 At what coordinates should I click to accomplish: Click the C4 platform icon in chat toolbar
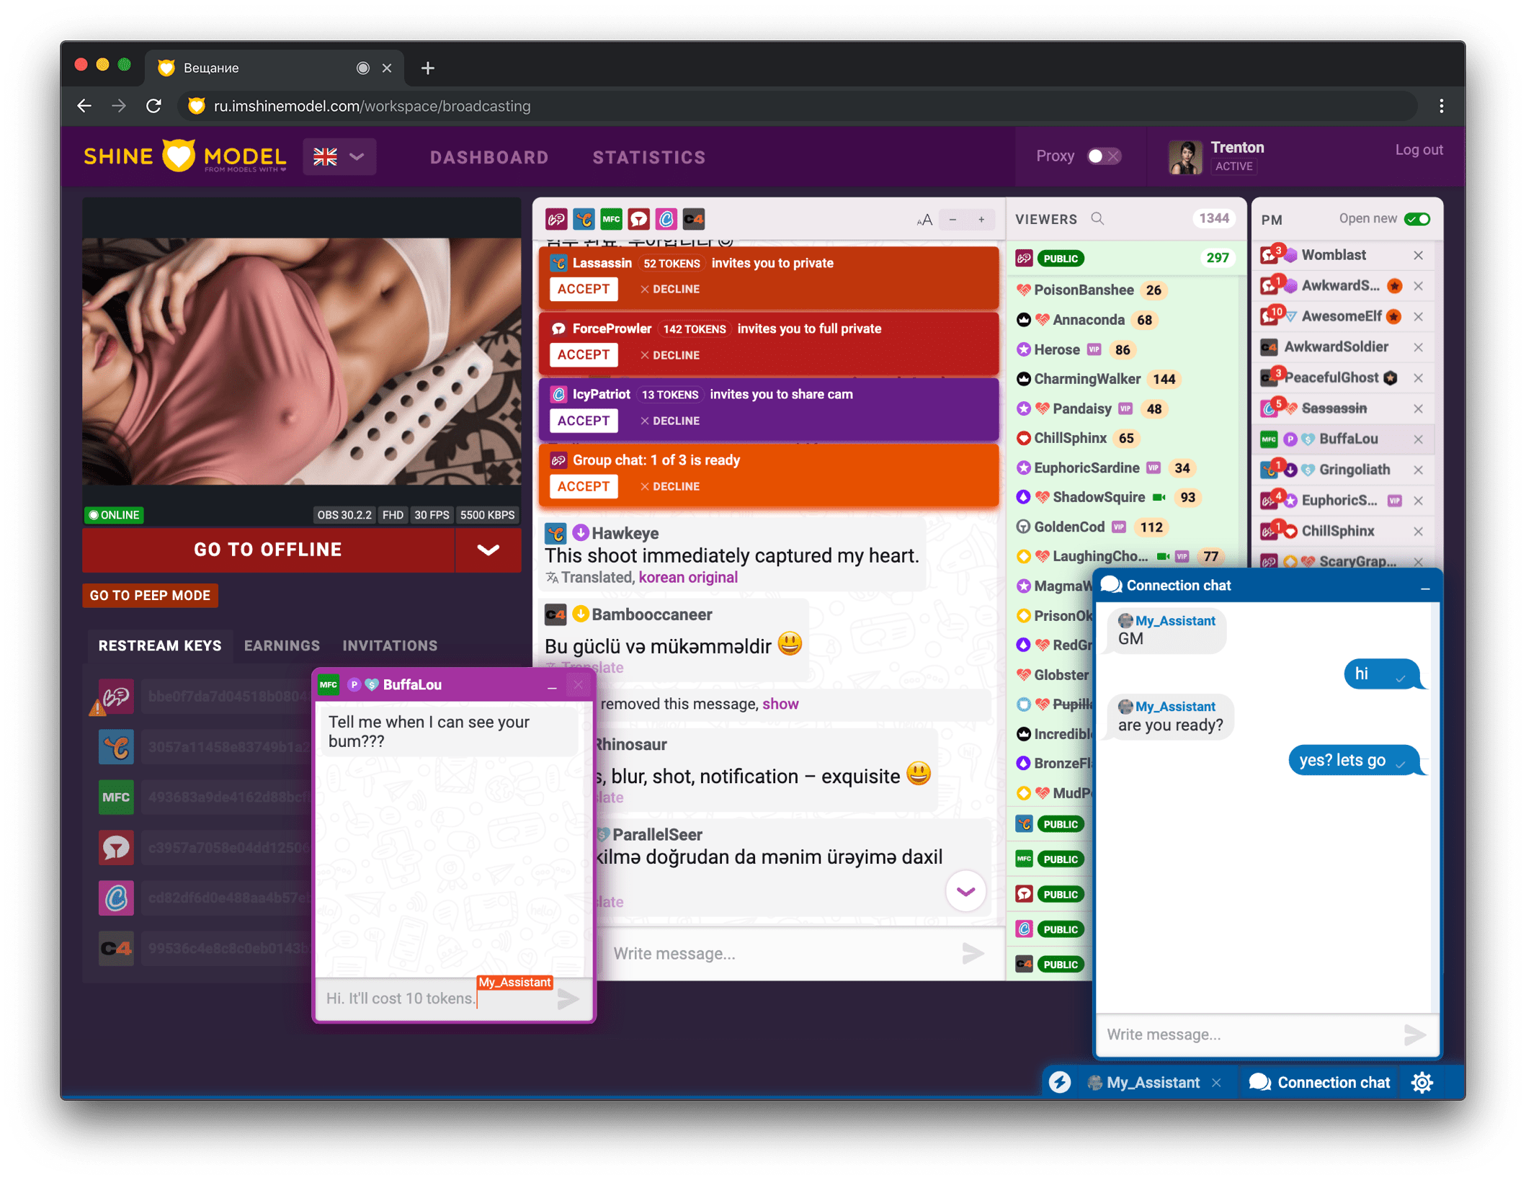pos(694,219)
